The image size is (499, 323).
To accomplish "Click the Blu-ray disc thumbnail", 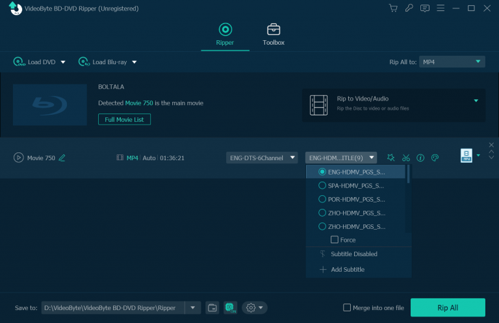I will tap(50, 105).
